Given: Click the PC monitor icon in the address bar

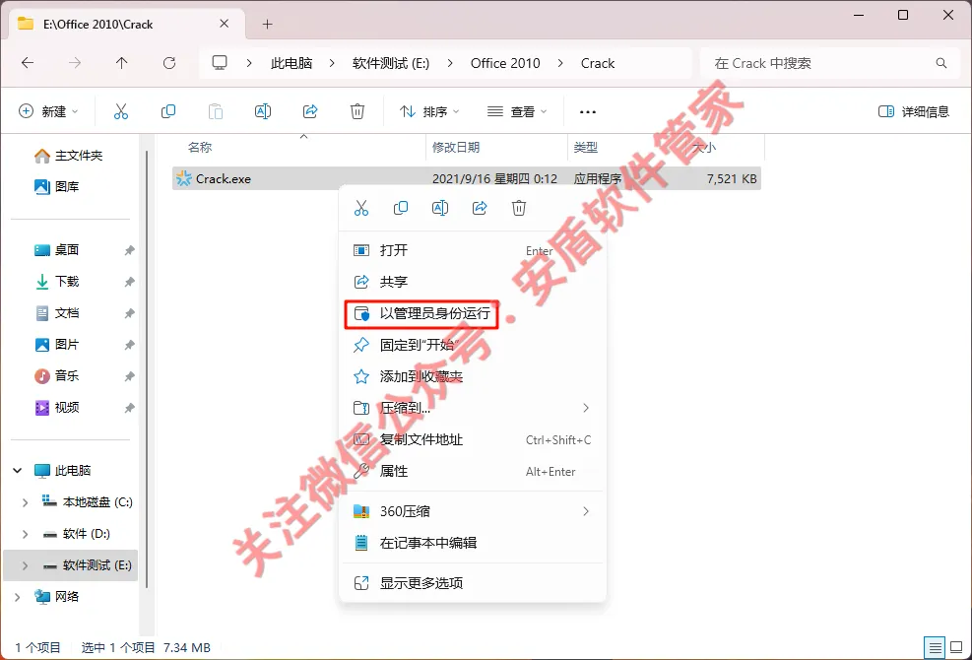Looking at the screenshot, I should pos(220,63).
